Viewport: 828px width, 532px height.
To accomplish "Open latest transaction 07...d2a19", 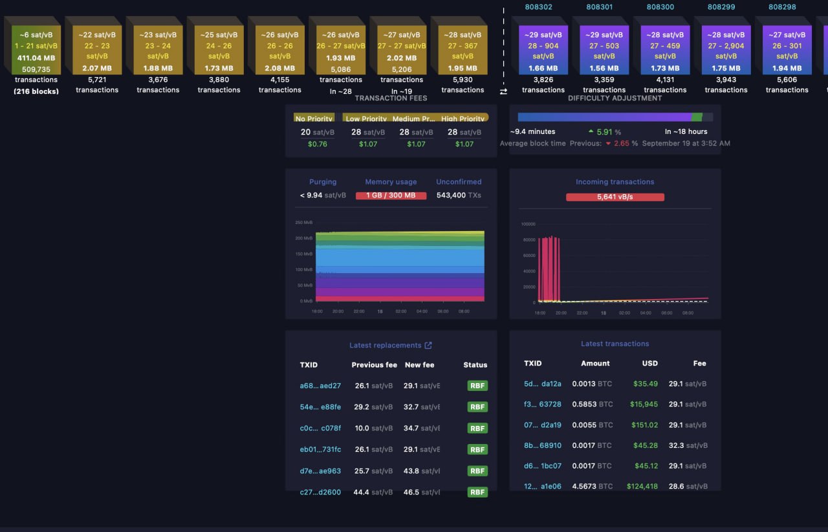I will (x=543, y=425).
